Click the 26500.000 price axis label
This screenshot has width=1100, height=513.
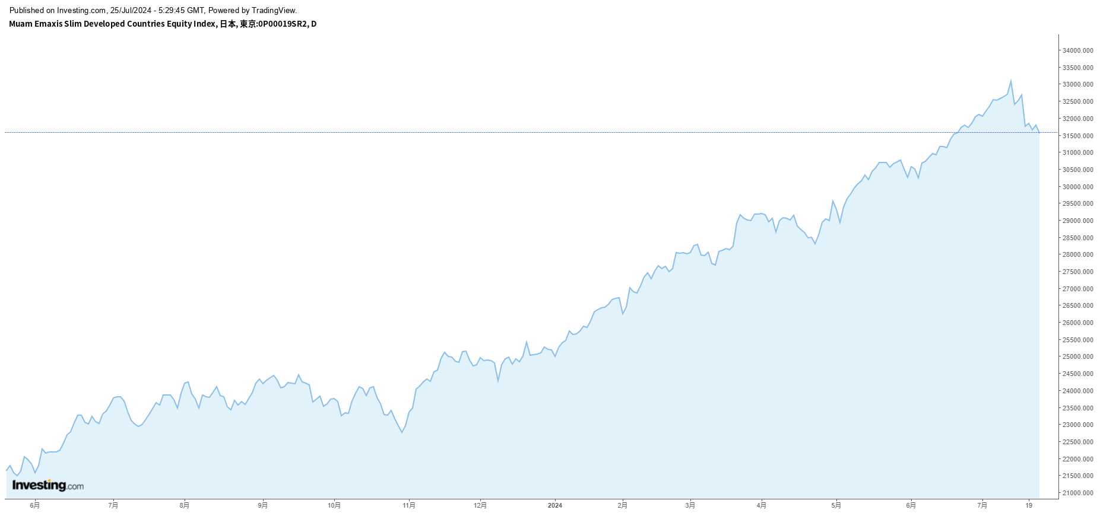pyautogui.click(x=1077, y=306)
